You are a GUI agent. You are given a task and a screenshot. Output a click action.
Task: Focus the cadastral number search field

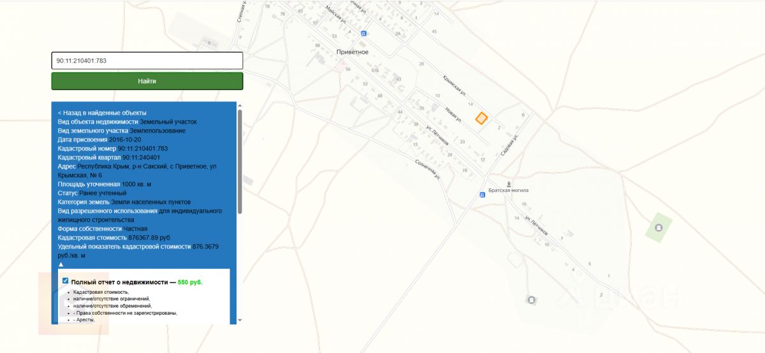147,61
